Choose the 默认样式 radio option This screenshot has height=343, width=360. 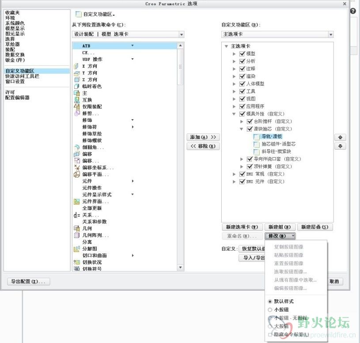pos(270,302)
